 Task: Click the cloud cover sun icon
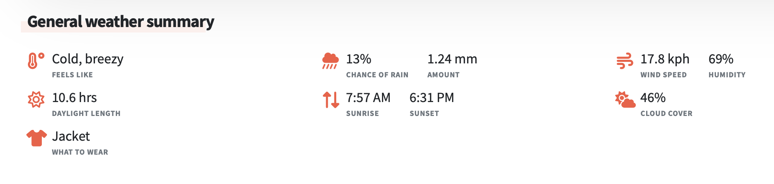[x=625, y=100]
